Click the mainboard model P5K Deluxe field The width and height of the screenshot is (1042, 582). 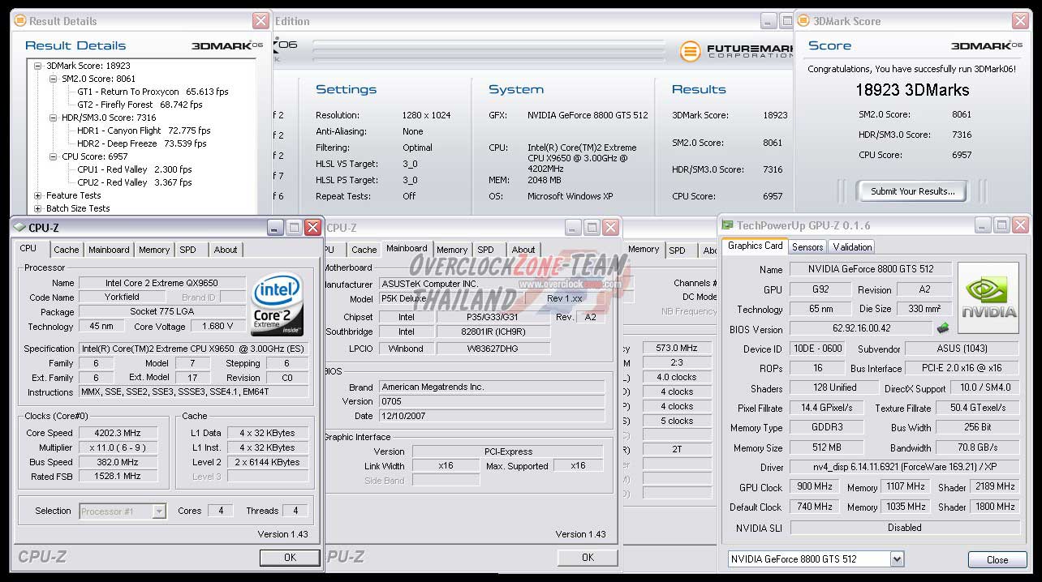point(452,298)
